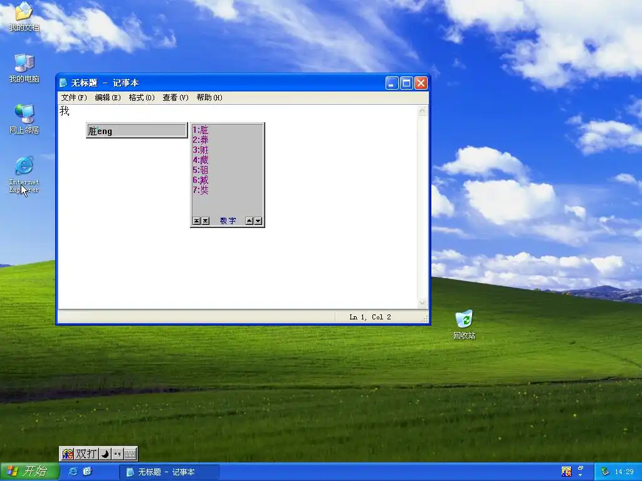This screenshot has width=642, height=481.
Task: Open the 我的文档 desktop icon
Action: coord(24,16)
